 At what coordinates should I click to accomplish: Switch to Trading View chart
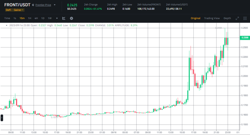click(x=212, y=18)
